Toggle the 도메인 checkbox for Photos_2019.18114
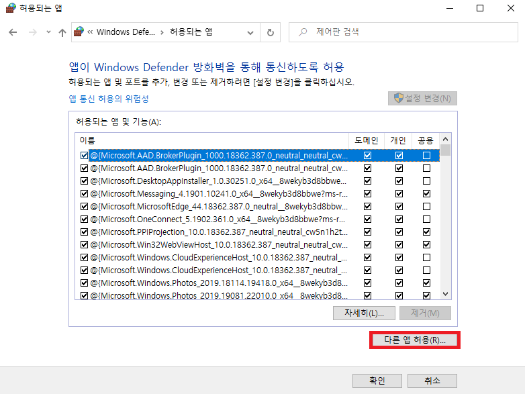 [x=367, y=283]
